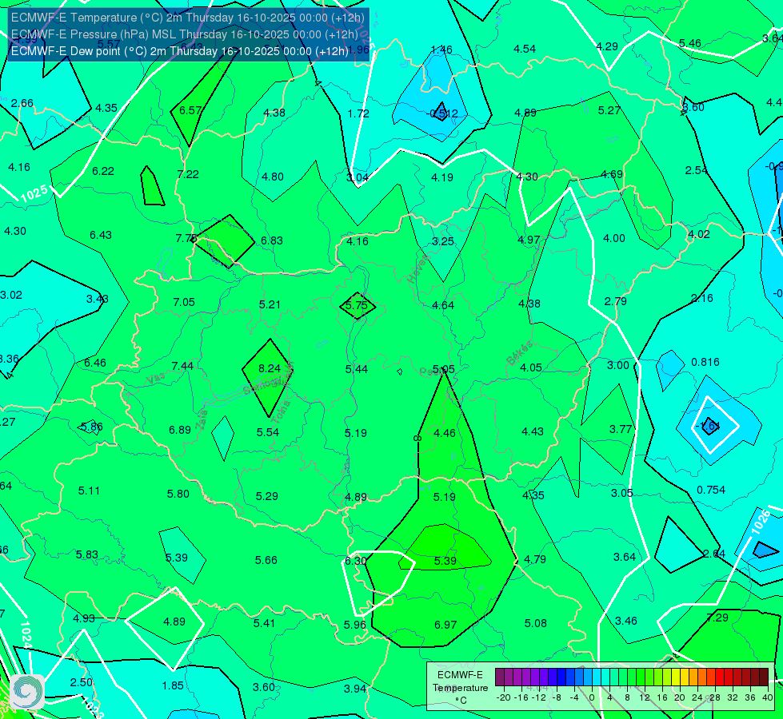Click the 6.89 grid value

[x=180, y=430]
